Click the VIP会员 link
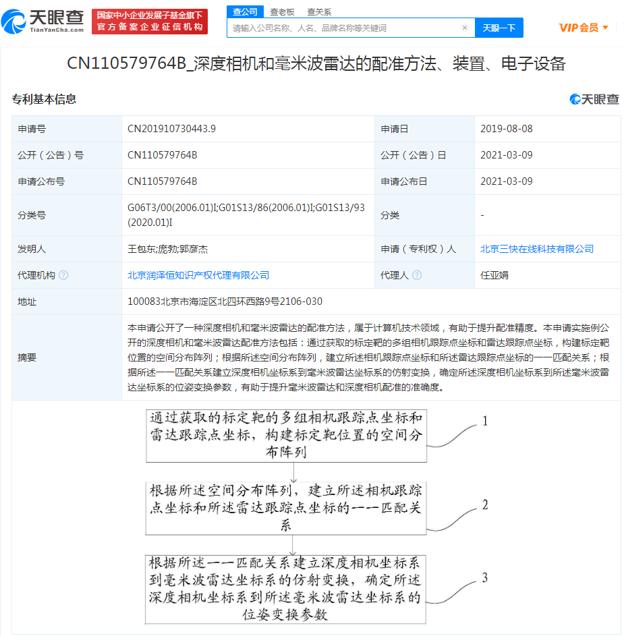 [579, 28]
